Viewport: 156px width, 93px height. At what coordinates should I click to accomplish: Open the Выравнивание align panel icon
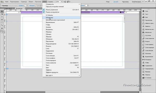click(143, 57)
